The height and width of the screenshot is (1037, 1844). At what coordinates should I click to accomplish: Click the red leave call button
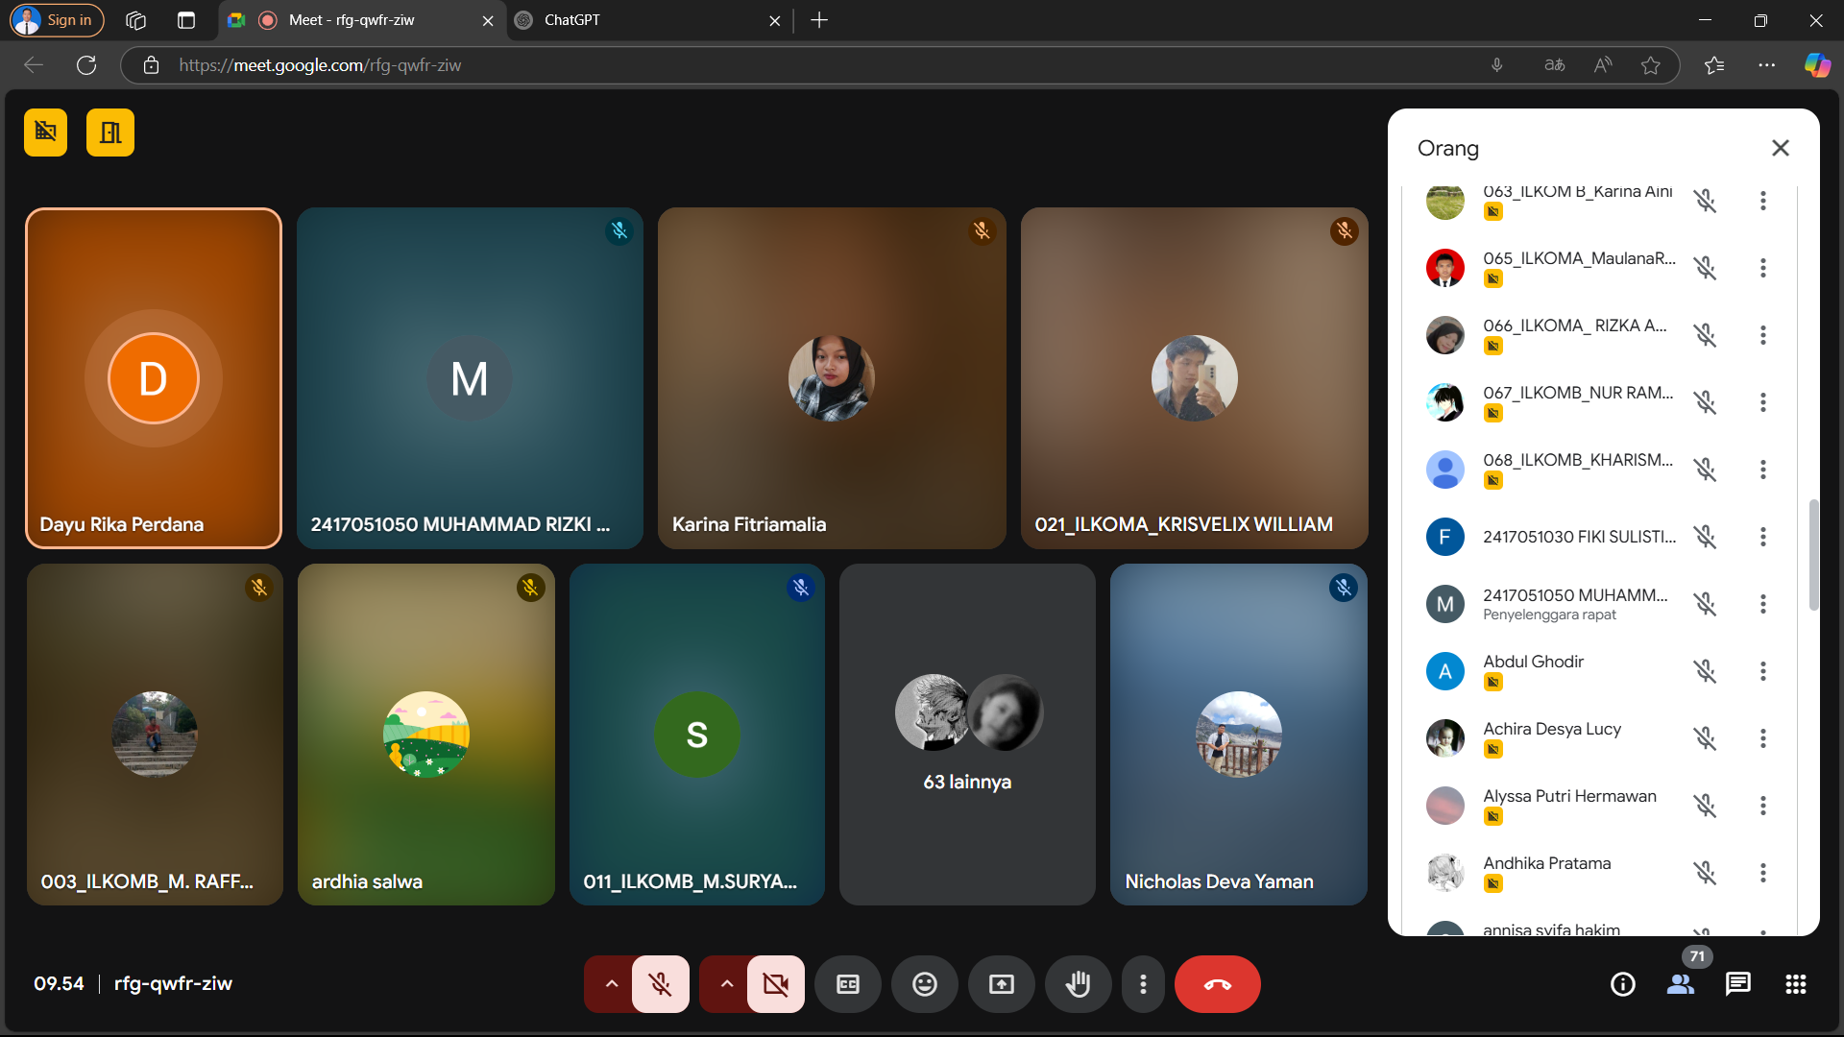click(1217, 984)
